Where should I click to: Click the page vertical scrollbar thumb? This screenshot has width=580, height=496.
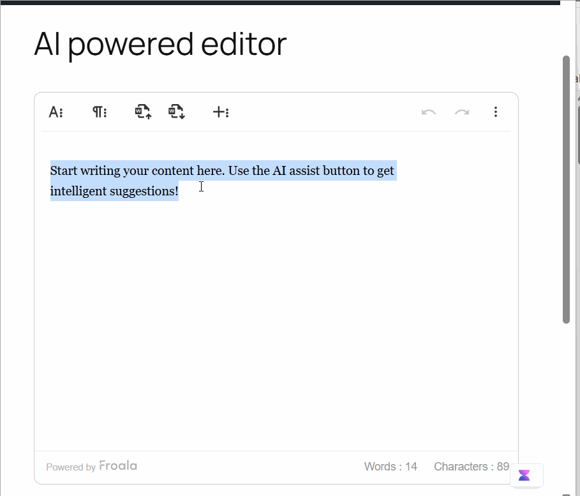[x=566, y=190]
